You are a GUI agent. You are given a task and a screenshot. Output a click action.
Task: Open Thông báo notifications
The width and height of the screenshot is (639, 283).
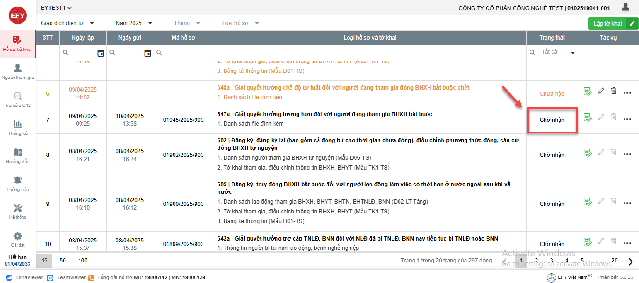[x=17, y=184]
